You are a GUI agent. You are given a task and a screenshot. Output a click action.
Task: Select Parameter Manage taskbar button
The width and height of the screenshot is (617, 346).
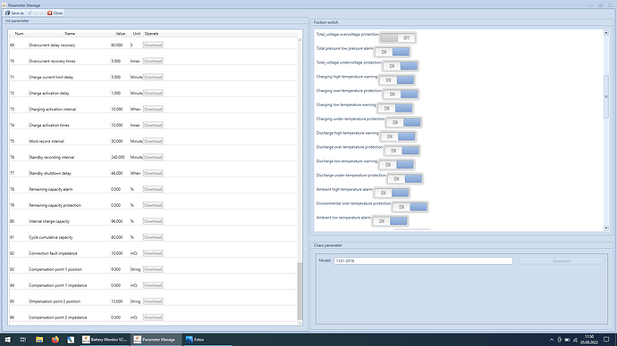156,340
